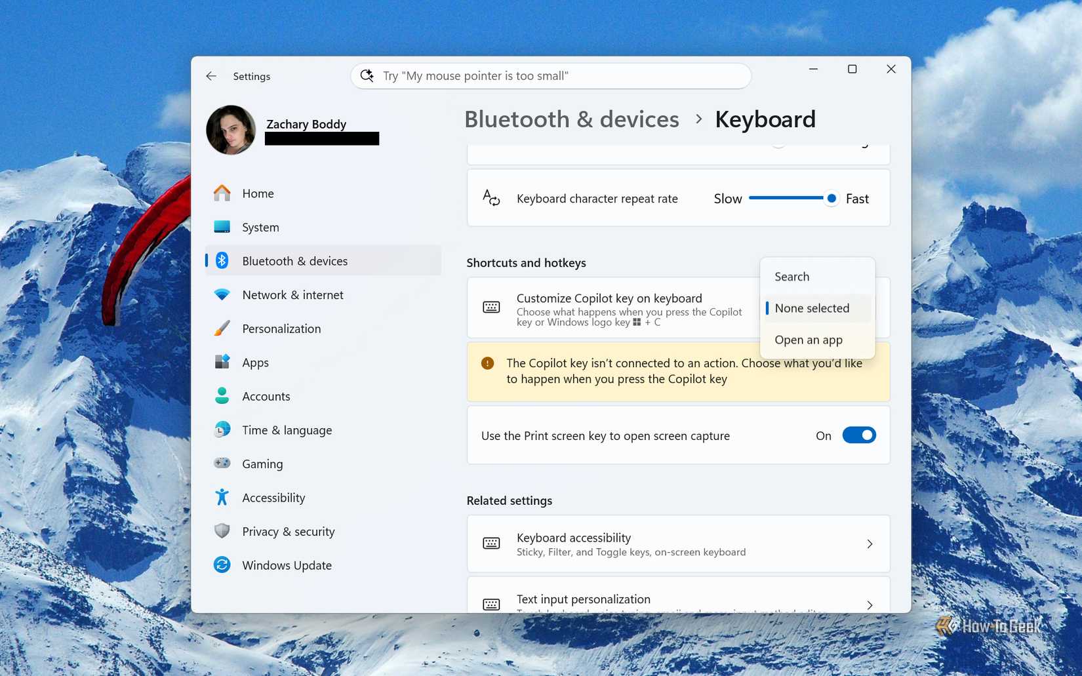The width and height of the screenshot is (1082, 676).
Task: Click the Personalization paintbrush icon
Action: 222,328
